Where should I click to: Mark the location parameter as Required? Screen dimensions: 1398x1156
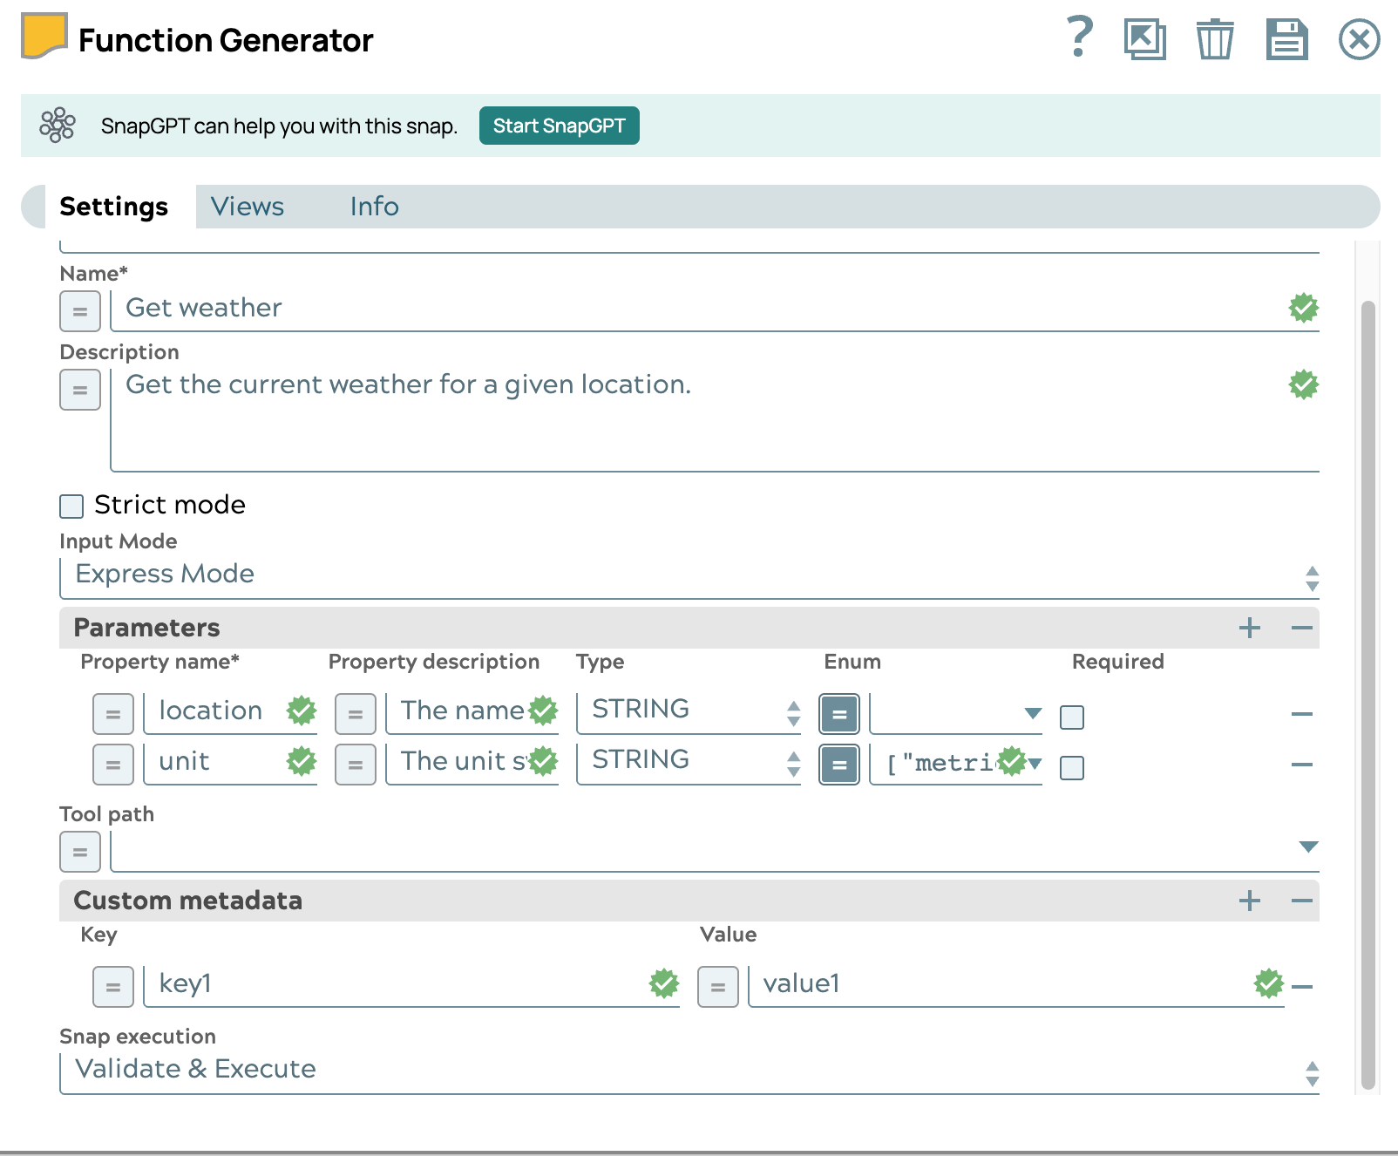(x=1072, y=717)
